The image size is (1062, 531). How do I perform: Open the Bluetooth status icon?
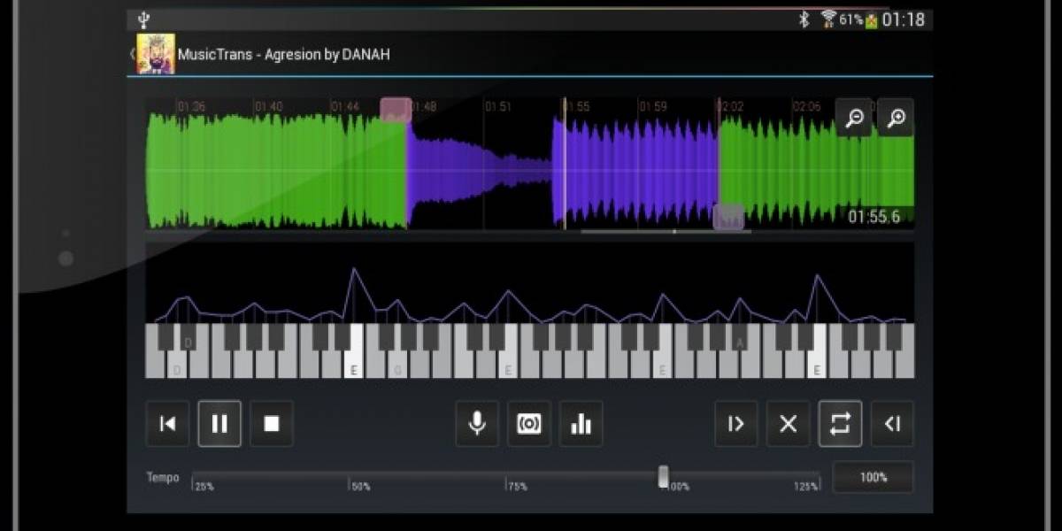tap(804, 19)
